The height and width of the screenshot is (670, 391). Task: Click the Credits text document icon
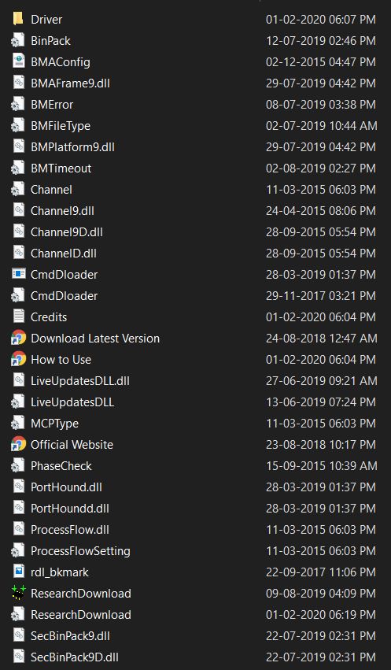click(18, 316)
